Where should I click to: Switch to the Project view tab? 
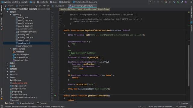point(9,6)
